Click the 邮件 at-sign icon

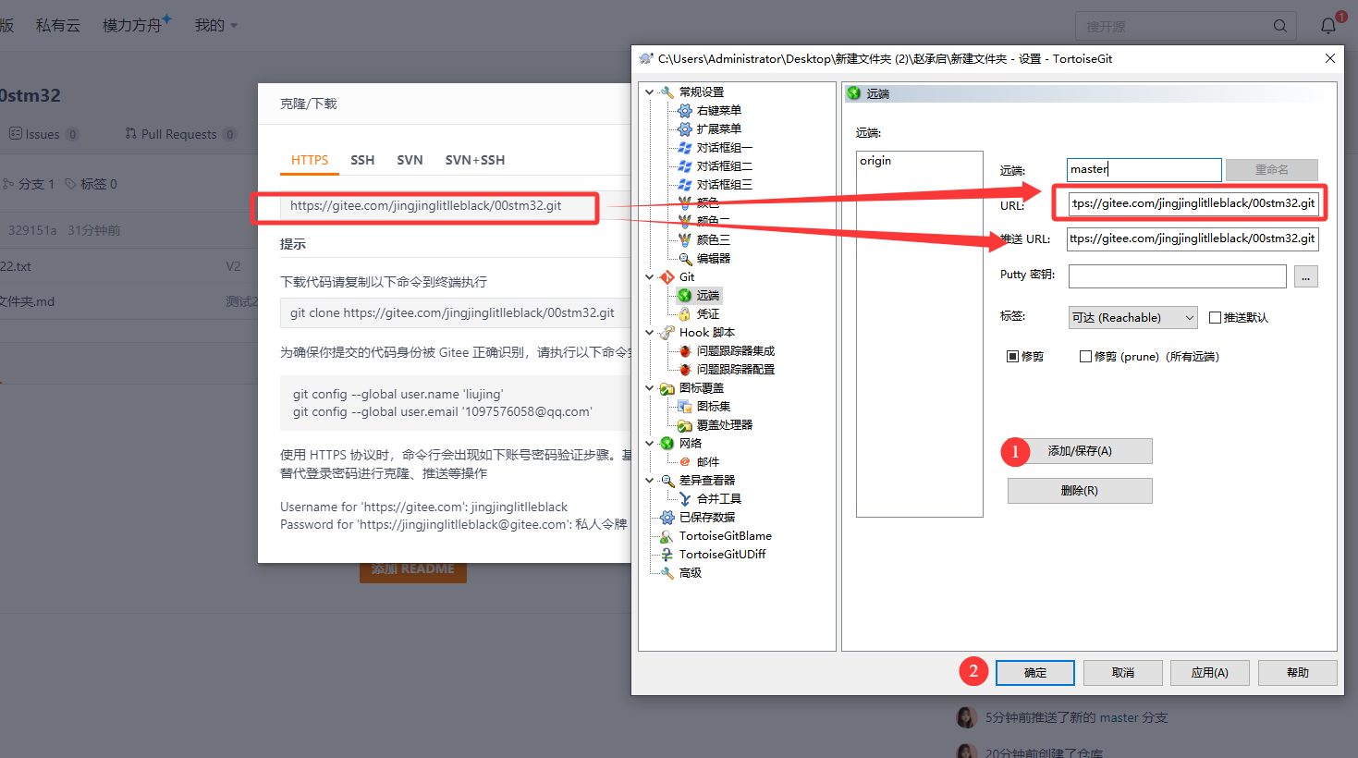coord(685,462)
